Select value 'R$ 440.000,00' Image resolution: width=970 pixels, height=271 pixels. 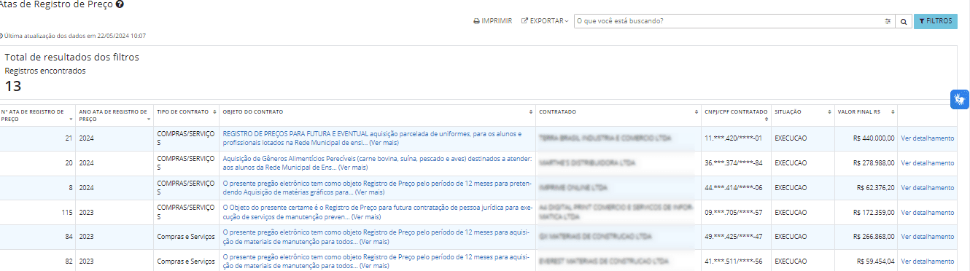(874, 138)
